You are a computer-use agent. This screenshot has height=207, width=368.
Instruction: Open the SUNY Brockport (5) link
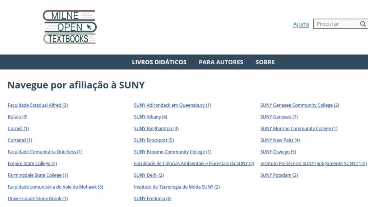154,140
